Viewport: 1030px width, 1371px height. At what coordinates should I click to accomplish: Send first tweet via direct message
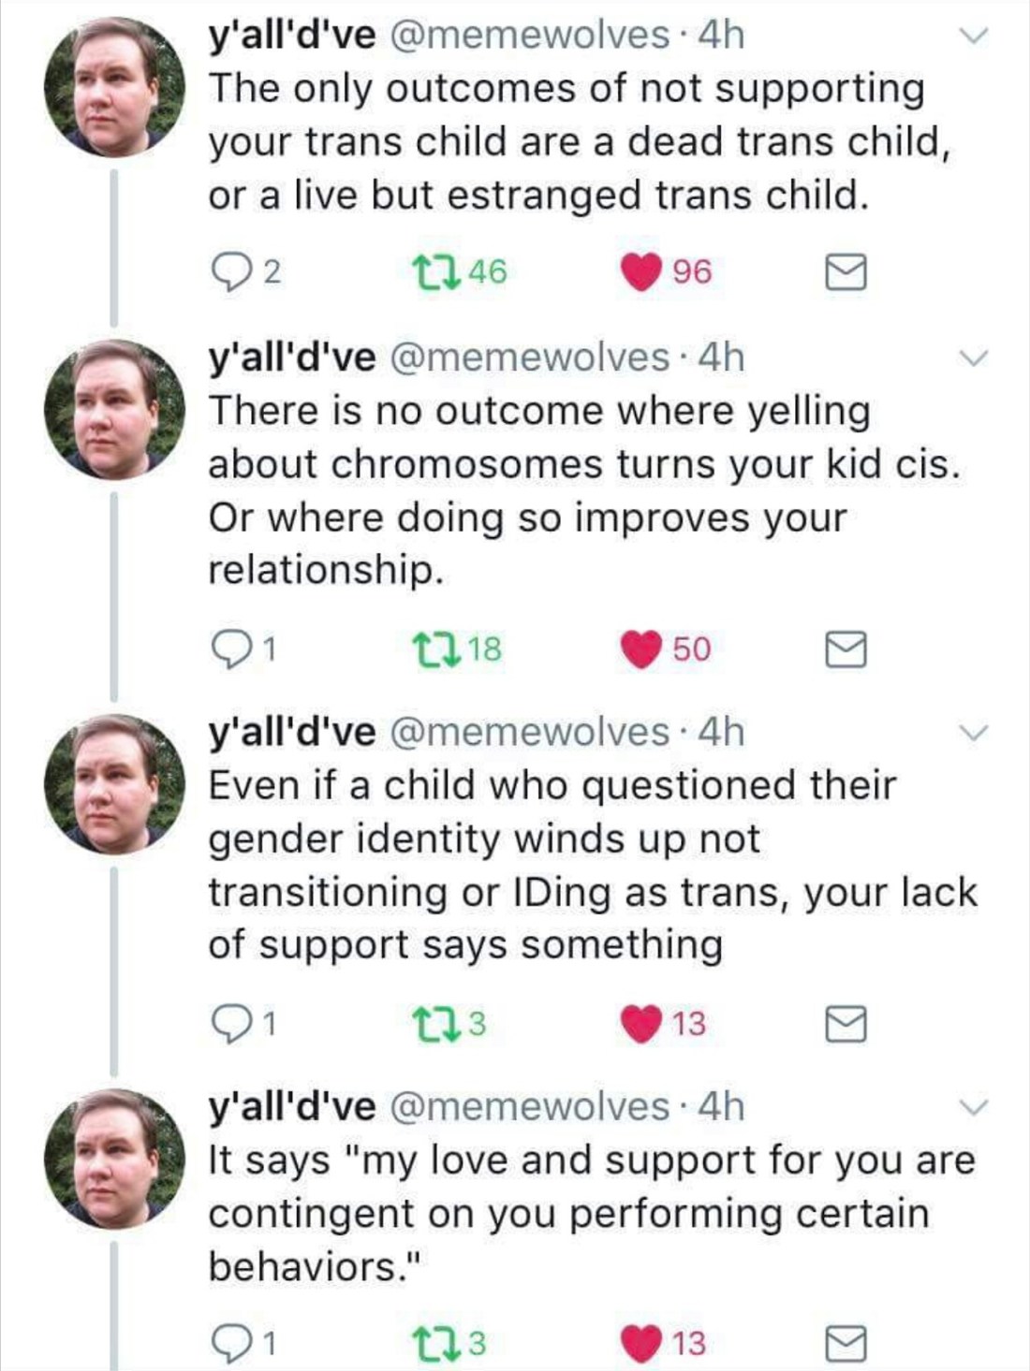click(x=846, y=272)
